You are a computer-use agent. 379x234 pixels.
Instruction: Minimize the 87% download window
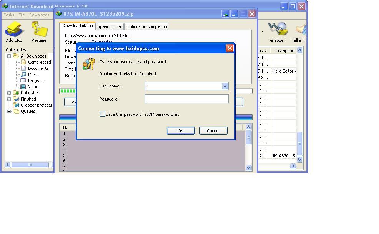point(234,14)
